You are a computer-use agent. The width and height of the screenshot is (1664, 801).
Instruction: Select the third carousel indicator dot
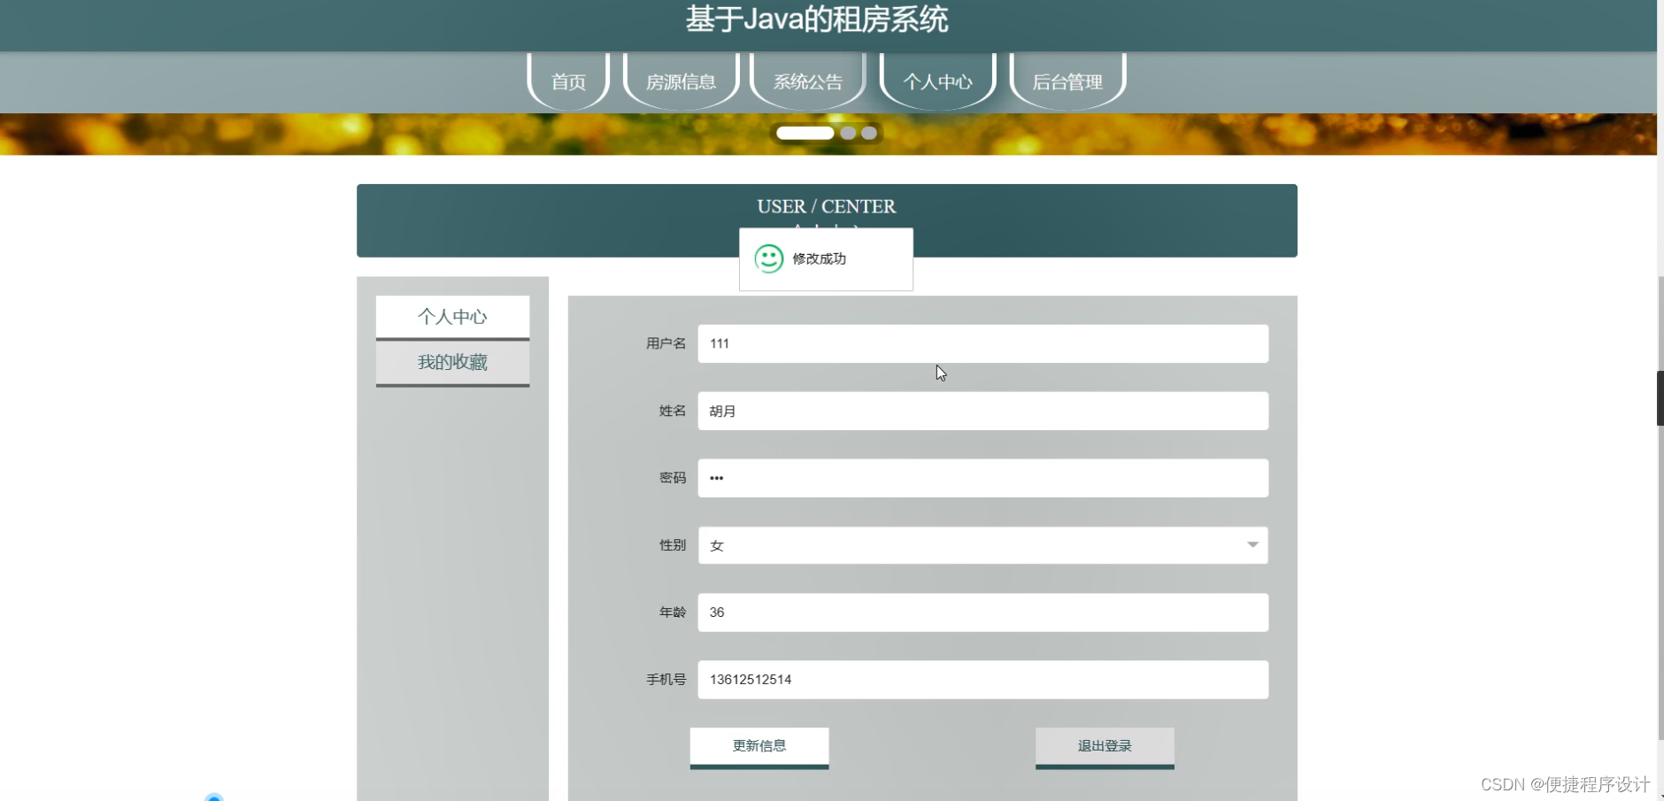pos(868,133)
